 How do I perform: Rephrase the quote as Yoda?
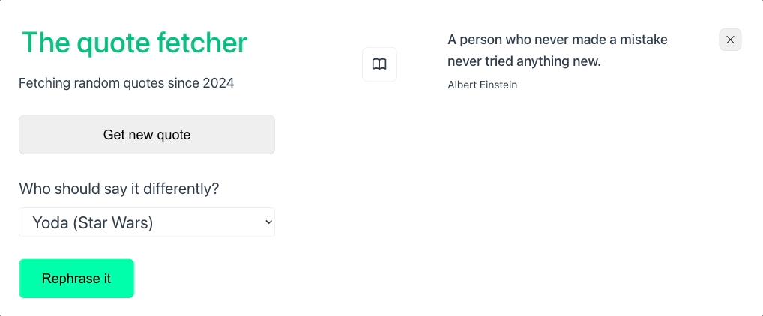76,279
